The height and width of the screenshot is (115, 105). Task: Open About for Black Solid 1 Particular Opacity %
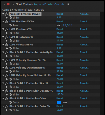click(85, 91)
